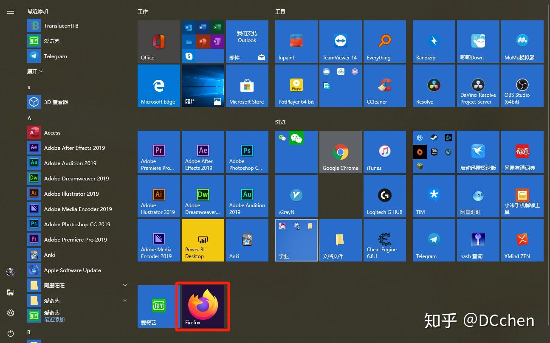Open 网易有道词典 tile
Screen dimensions: 550x343
(x=522, y=152)
